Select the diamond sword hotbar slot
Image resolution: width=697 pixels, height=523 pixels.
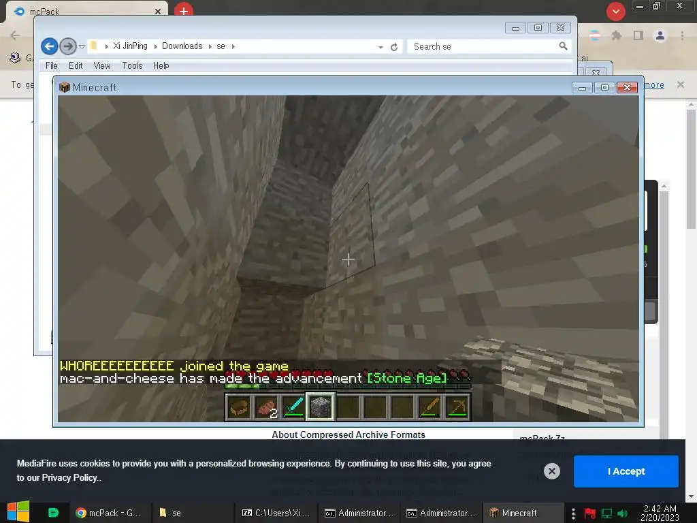click(x=293, y=407)
